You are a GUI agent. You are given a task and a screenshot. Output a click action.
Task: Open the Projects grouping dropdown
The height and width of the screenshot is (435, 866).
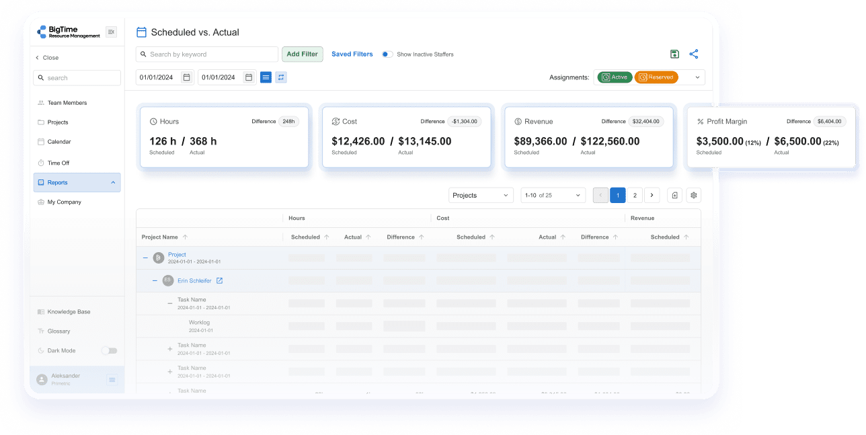tap(481, 195)
